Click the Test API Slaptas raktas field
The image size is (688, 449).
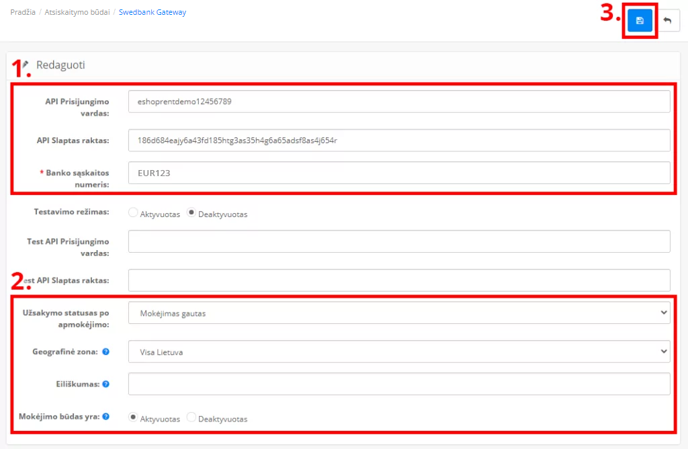click(x=399, y=280)
